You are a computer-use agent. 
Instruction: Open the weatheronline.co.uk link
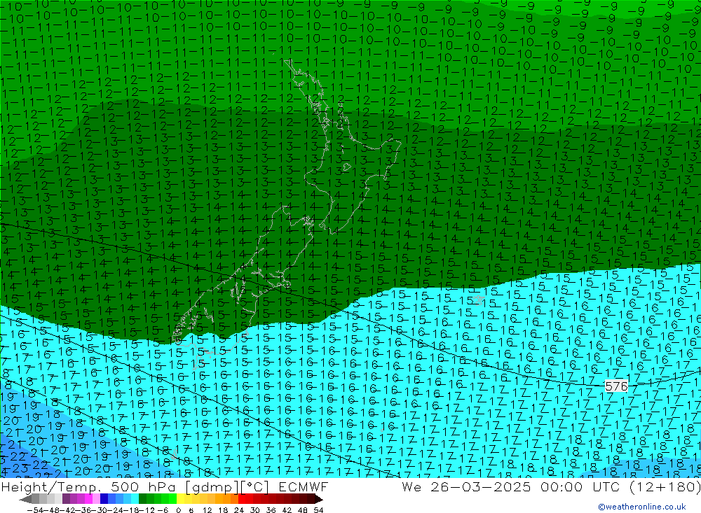point(642,507)
